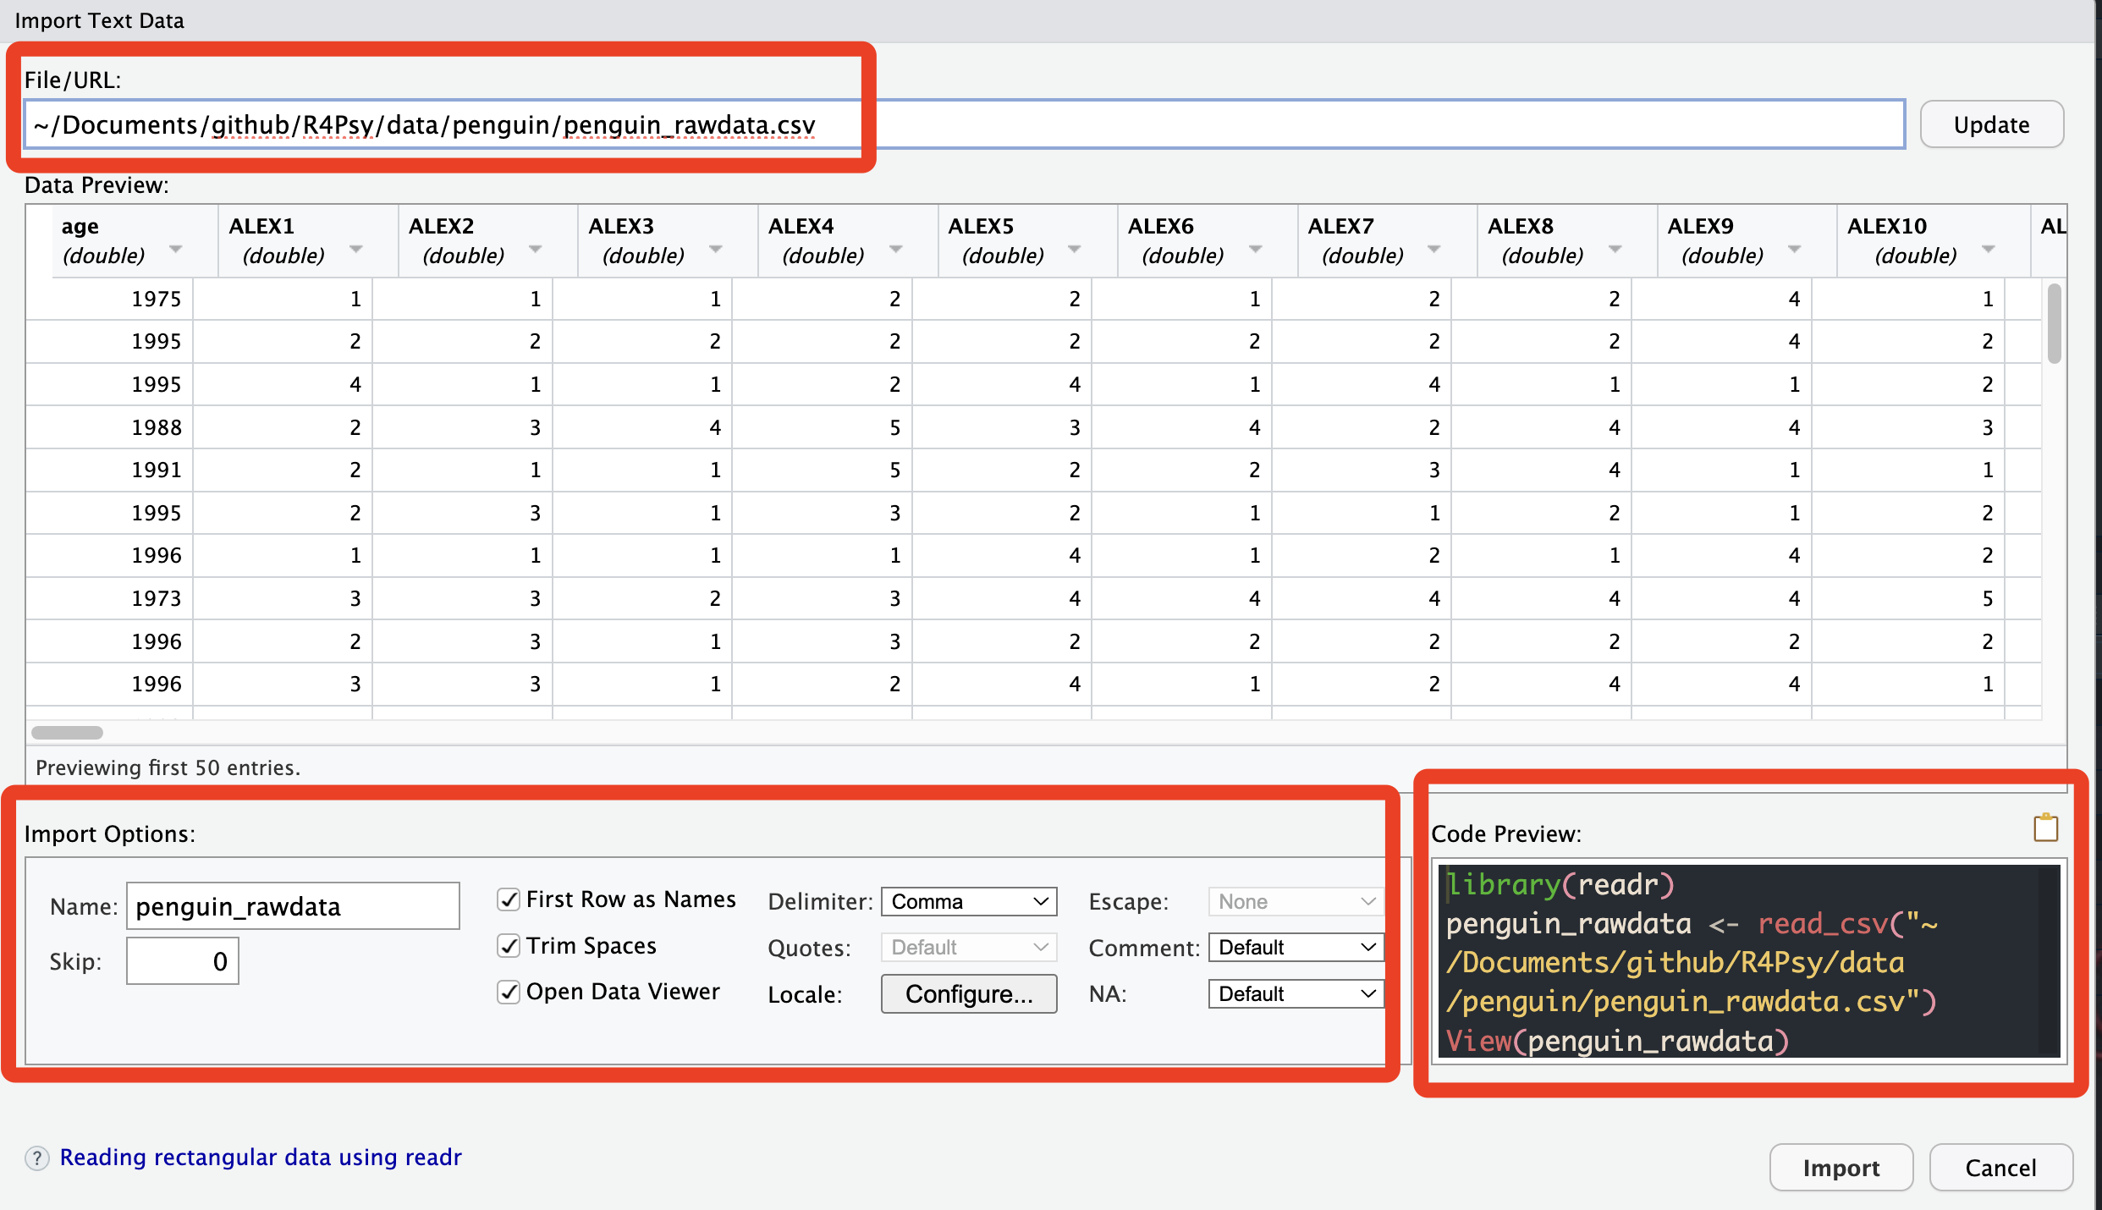
Task: Click the Import button
Action: coord(1841,1168)
